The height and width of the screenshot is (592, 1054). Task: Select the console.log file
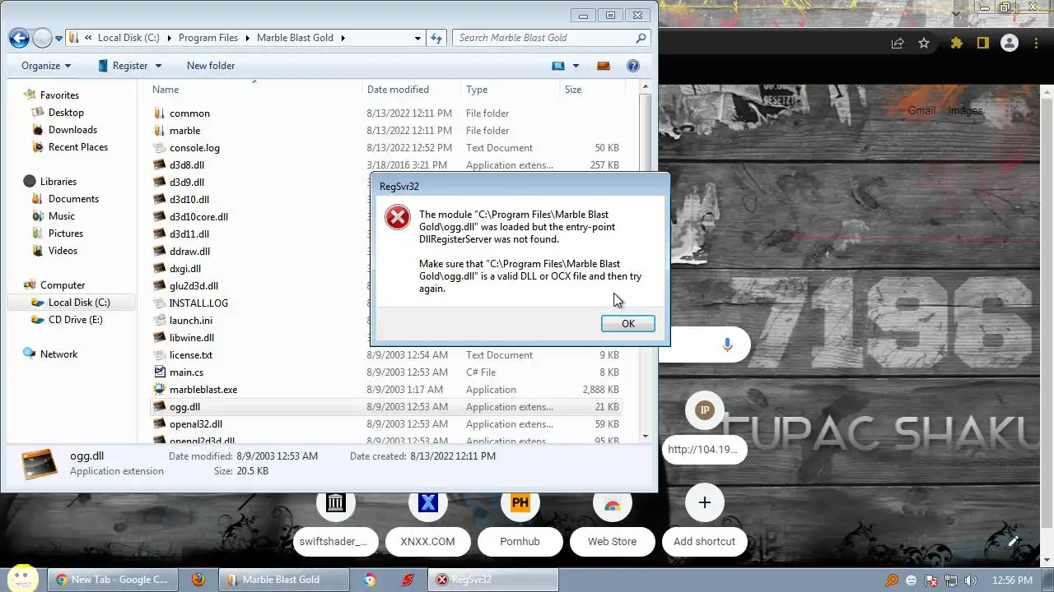pos(194,148)
